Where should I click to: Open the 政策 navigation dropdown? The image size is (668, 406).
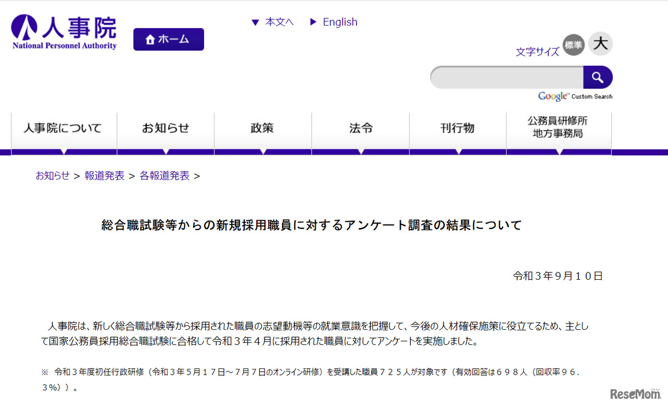(x=263, y=127)
